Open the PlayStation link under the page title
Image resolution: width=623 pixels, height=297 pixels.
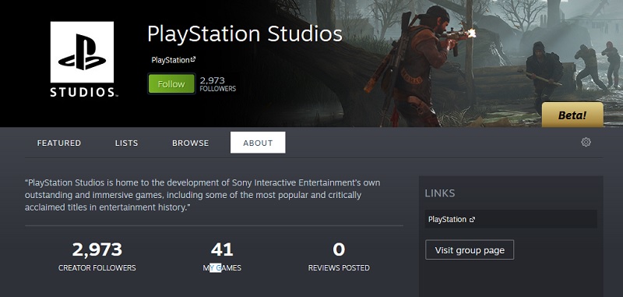pyautogui.click(x=174, y=60)
